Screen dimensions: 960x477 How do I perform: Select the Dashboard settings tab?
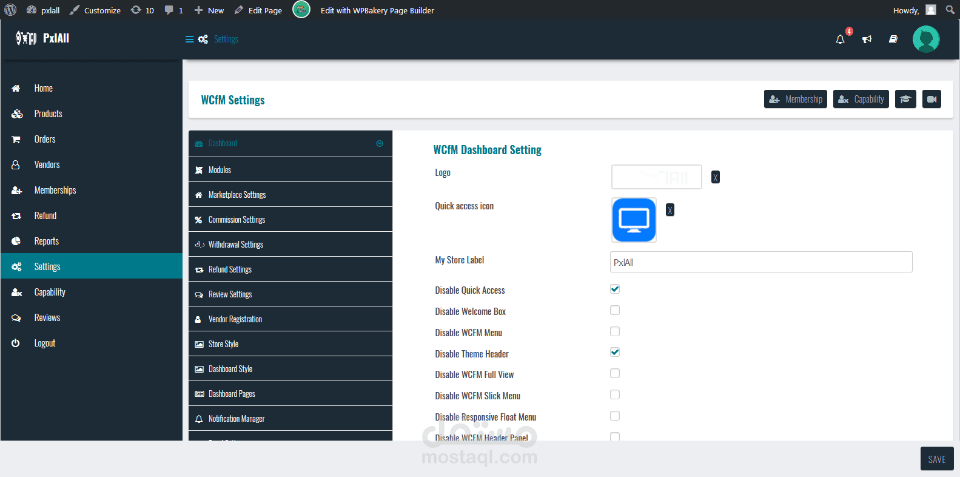coord(290,143)
